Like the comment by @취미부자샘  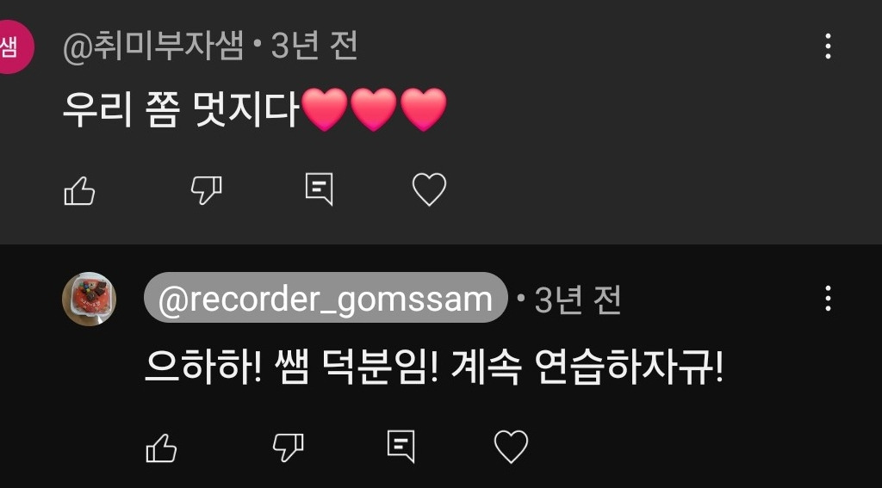79,190
